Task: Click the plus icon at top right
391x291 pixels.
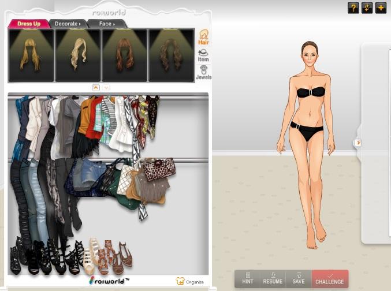Action: coord(381,8)
